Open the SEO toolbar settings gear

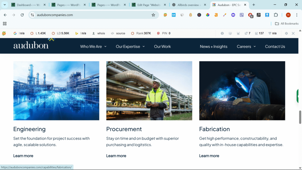click(286, 33)
